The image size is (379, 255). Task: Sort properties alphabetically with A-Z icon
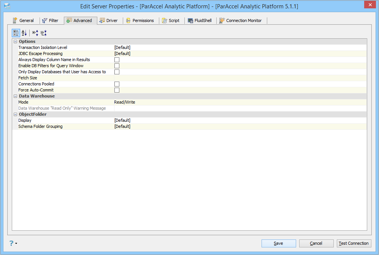click(24, 33)
